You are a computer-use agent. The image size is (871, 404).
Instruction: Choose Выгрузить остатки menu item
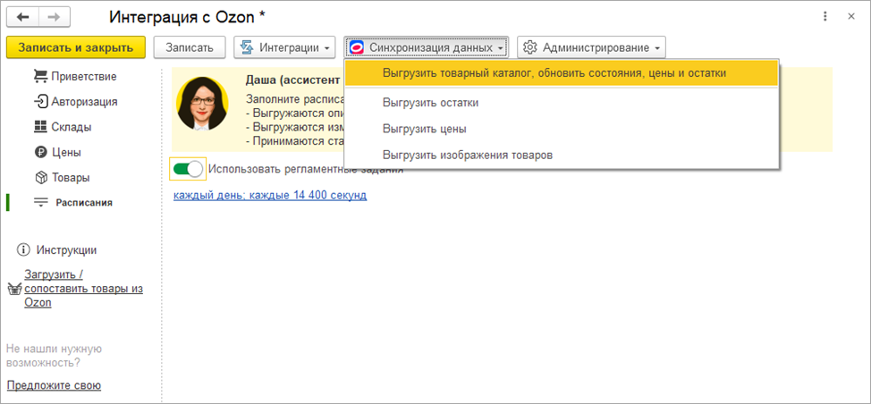430,103
